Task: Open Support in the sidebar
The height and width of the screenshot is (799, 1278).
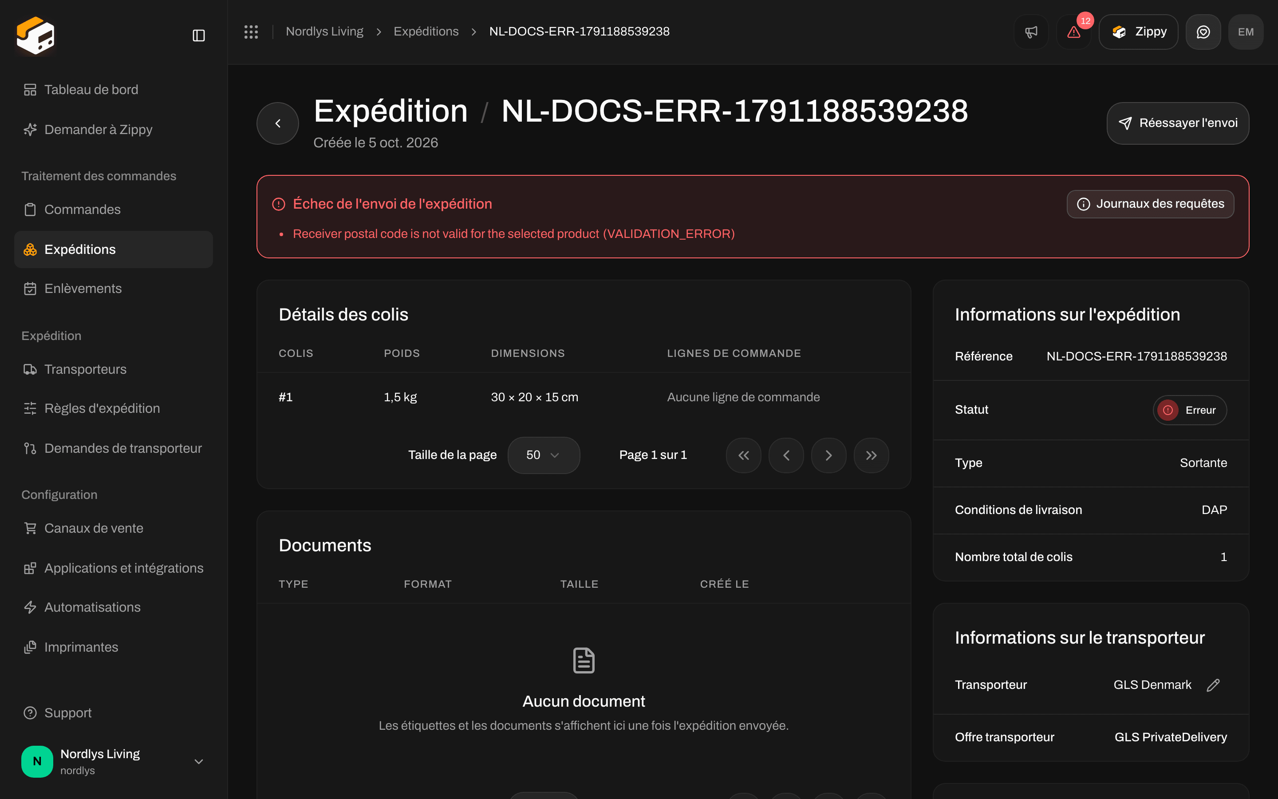Action: point(114,713)
